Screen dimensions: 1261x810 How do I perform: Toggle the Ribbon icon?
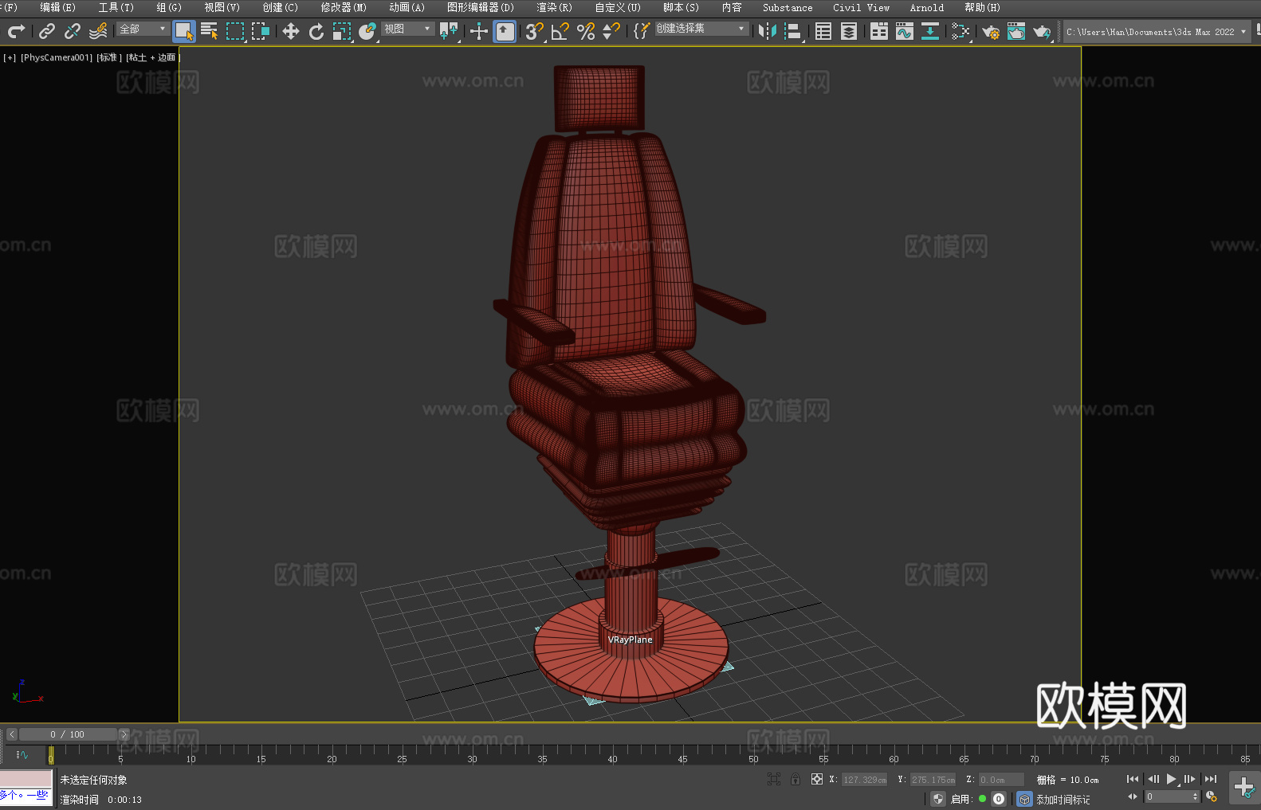click(879, 31)
